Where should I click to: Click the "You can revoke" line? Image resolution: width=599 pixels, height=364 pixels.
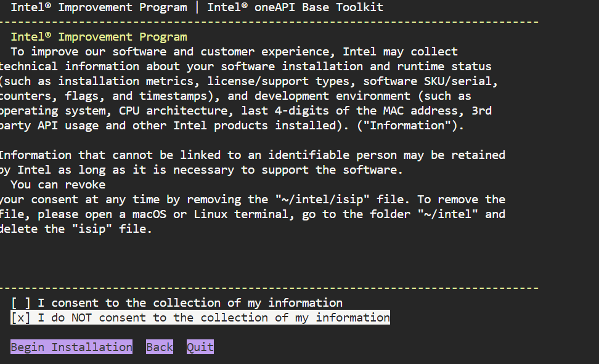coord(58,185)
